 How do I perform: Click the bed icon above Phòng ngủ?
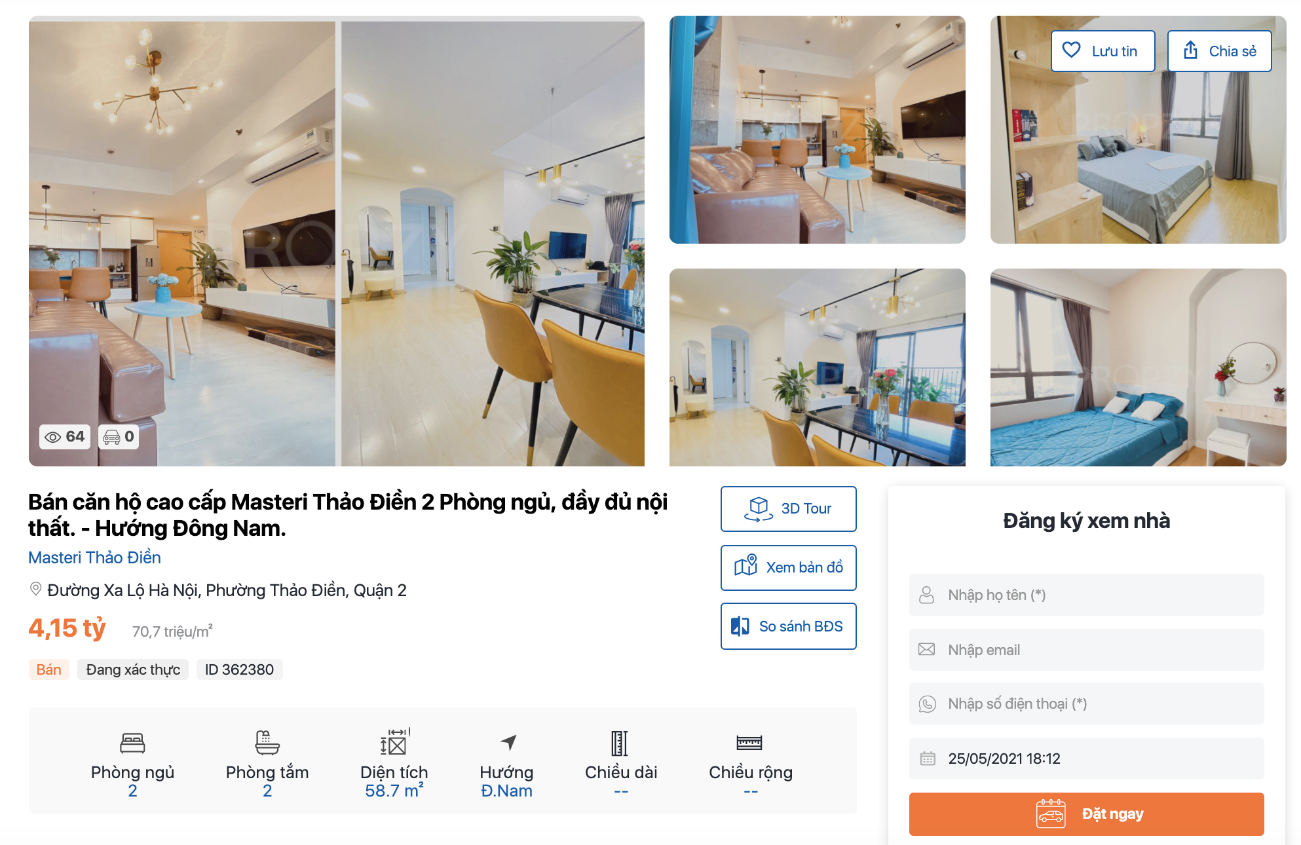(x=132, y=743)
